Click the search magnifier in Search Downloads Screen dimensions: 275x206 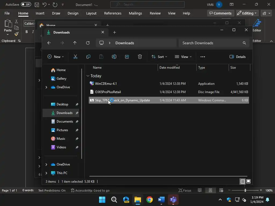[x=244, y=43]
